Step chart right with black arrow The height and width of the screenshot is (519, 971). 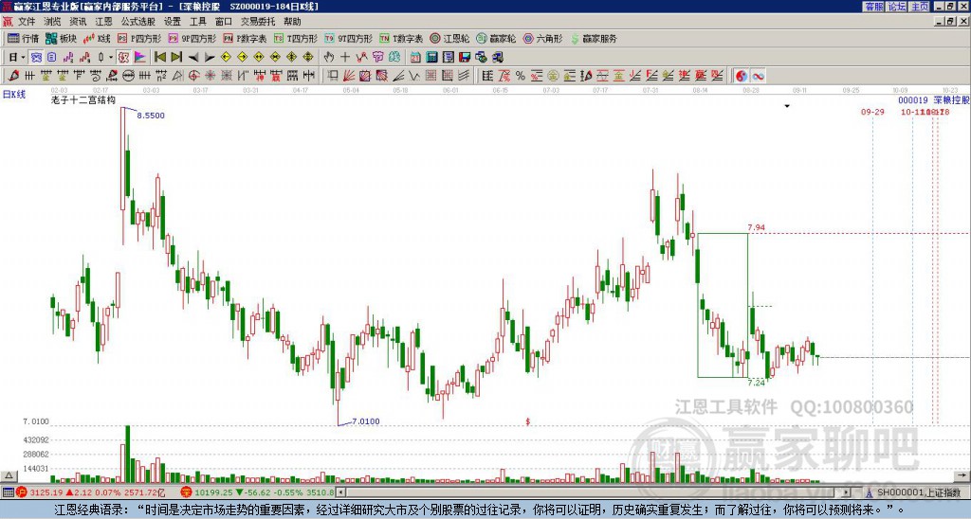[x=210, y=58]
